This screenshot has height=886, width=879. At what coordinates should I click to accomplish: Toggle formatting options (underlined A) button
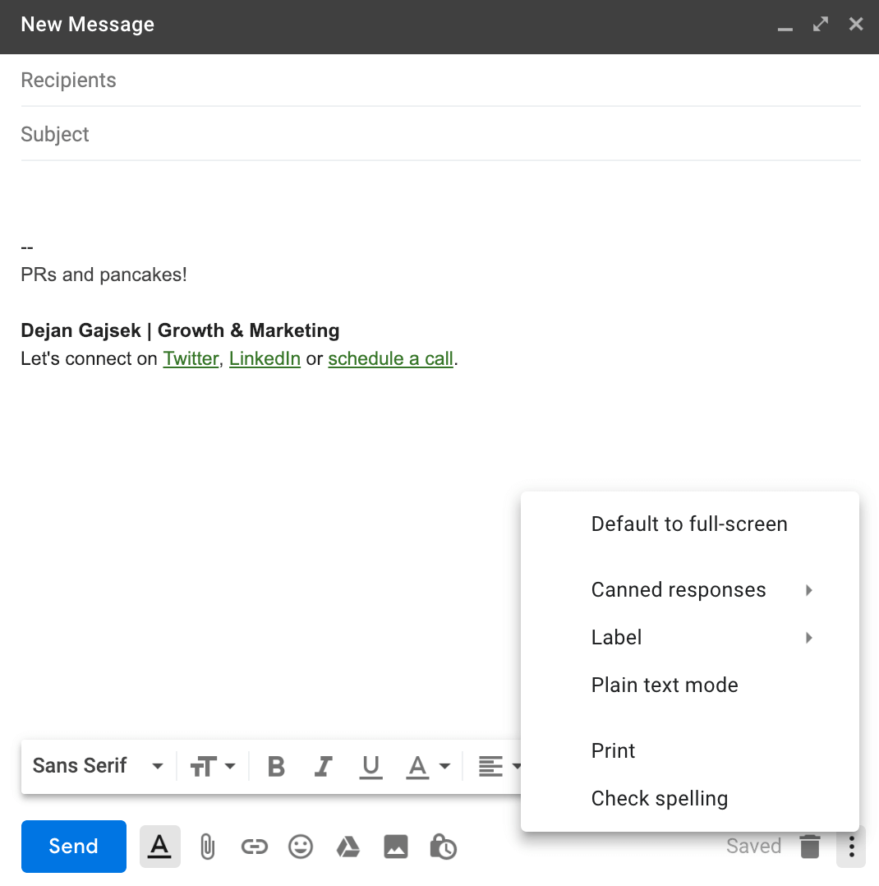(x=160, y=847)
